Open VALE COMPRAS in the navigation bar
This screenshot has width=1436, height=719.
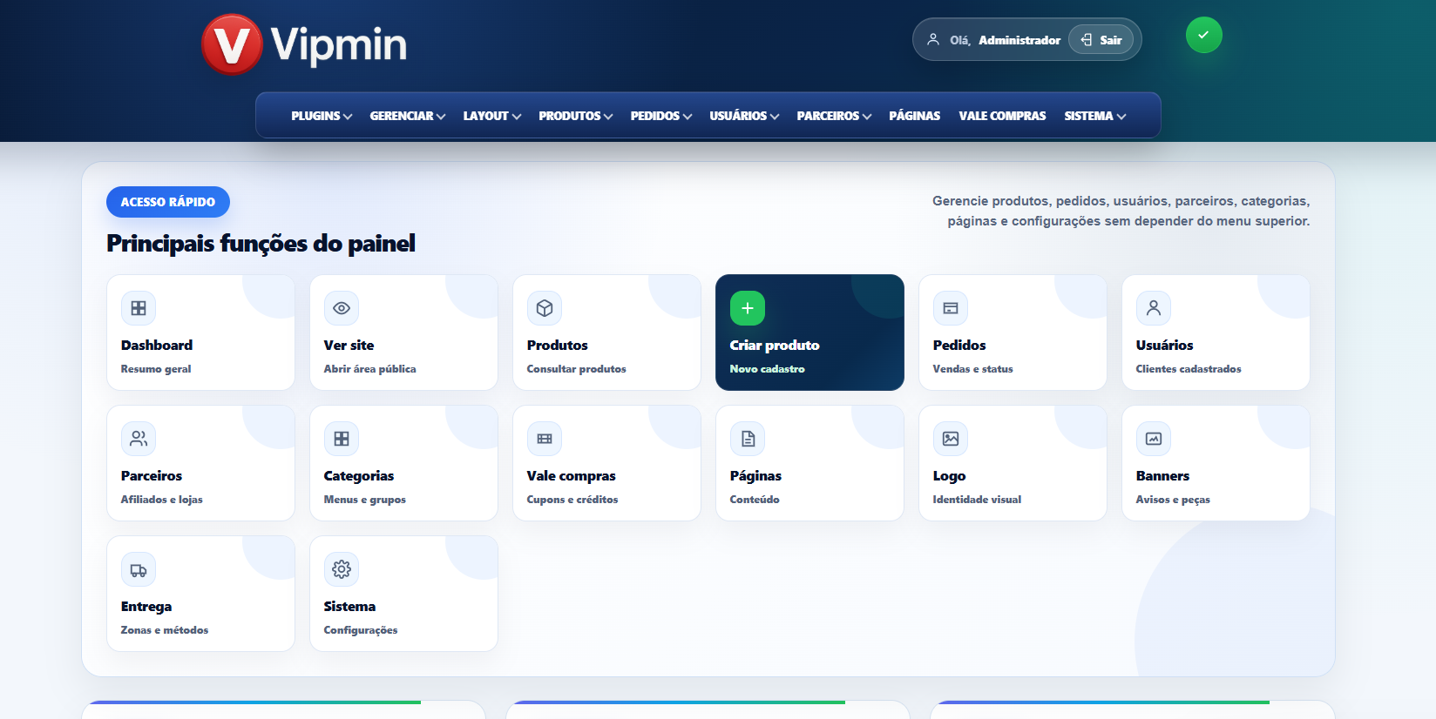click(1002, 116)
